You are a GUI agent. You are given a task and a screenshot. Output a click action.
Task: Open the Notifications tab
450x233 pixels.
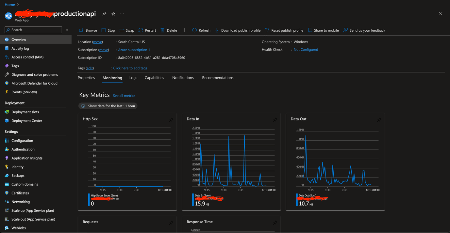pyautogui.click(x=183, y=78)
